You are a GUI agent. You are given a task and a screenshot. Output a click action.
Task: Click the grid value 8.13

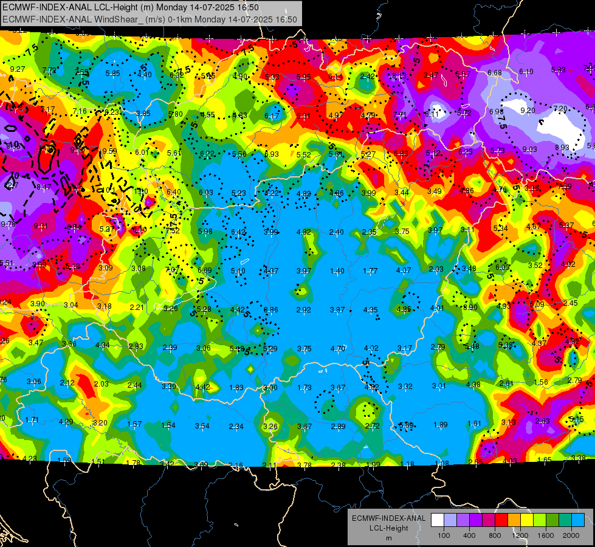(x=399, y=76)
